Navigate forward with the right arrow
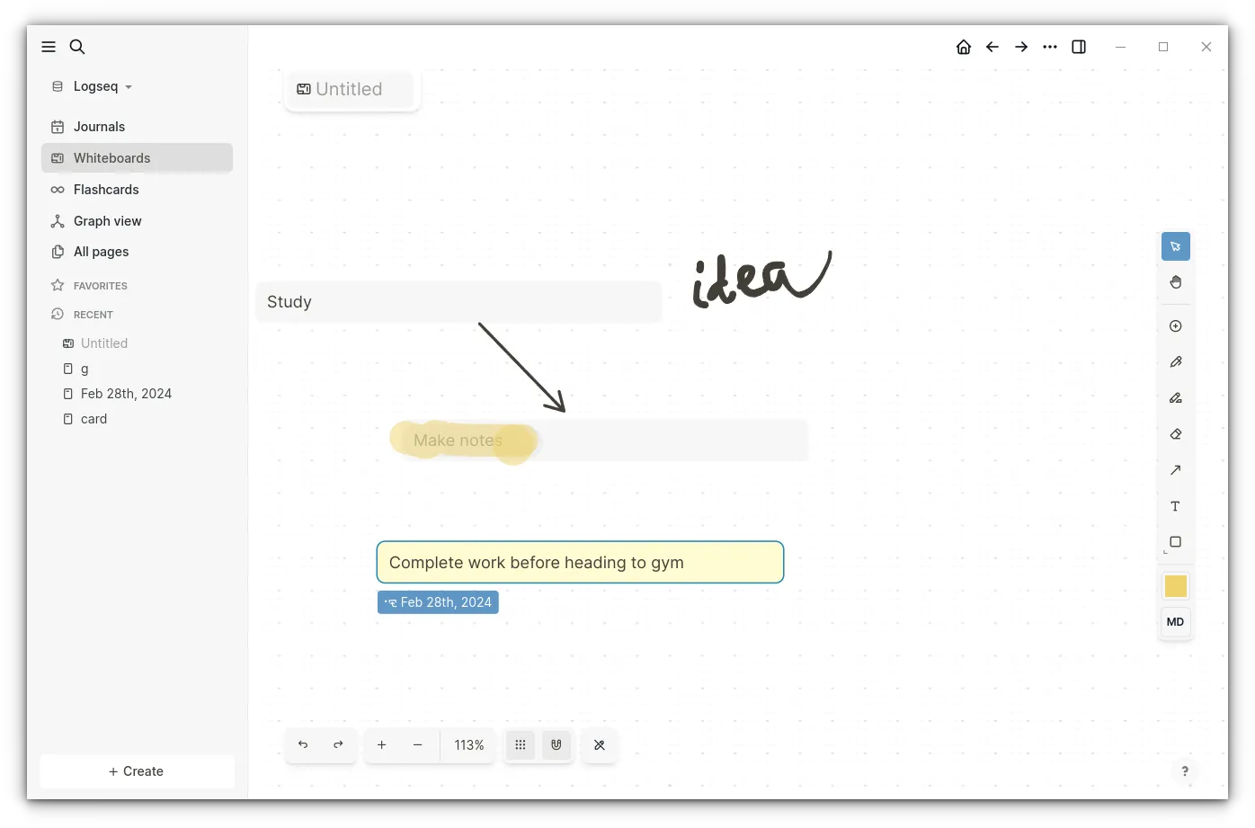This screenshot has height=828, width=1255. click(1021, 47)
